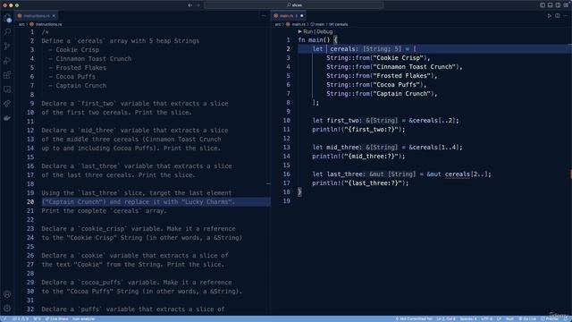Open errors and warnings in status bar
This screenshot has width=572, height=322.
coord(21,318)
